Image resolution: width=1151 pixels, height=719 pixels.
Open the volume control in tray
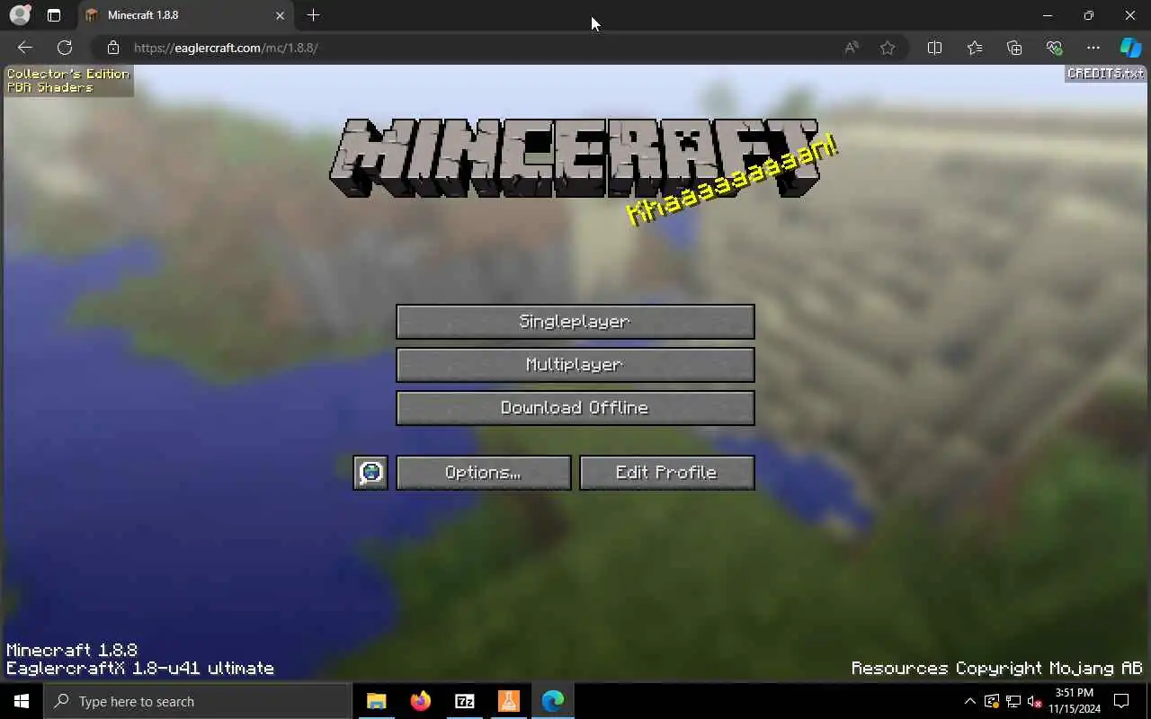coord(1035,701)
